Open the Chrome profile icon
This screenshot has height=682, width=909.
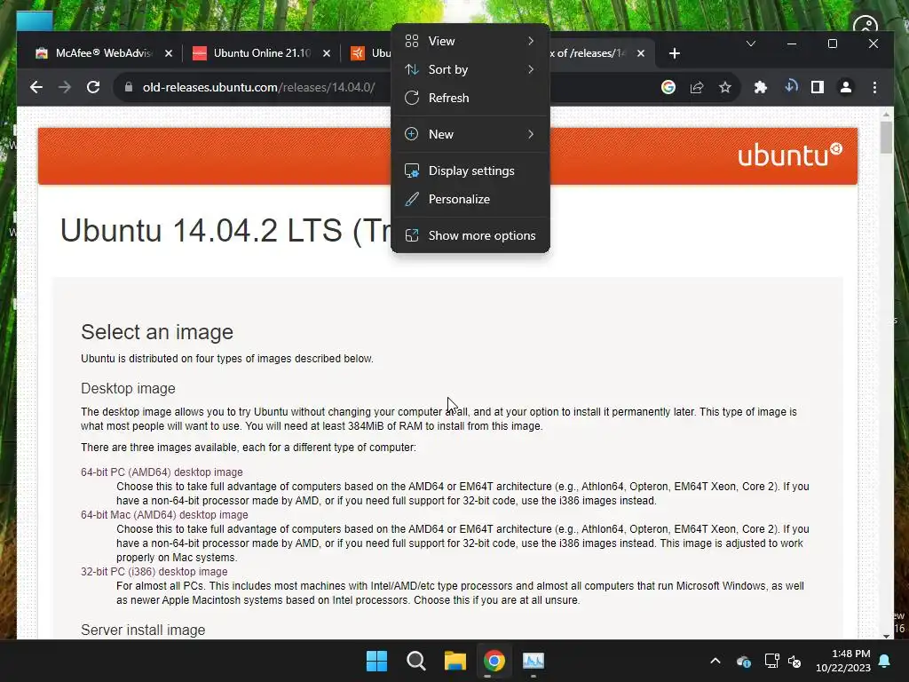coord(846,87)
